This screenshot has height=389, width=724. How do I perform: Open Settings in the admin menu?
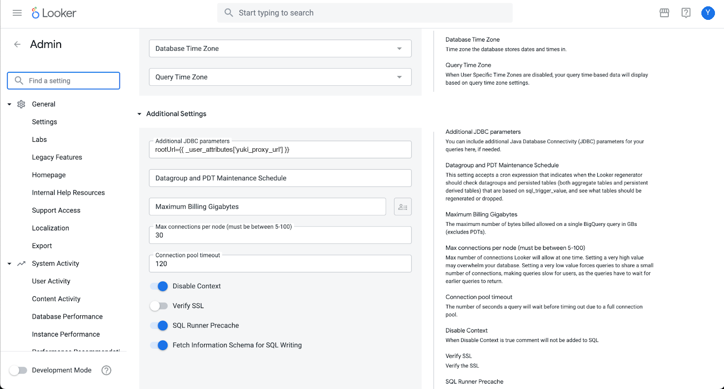coord(44,122)
